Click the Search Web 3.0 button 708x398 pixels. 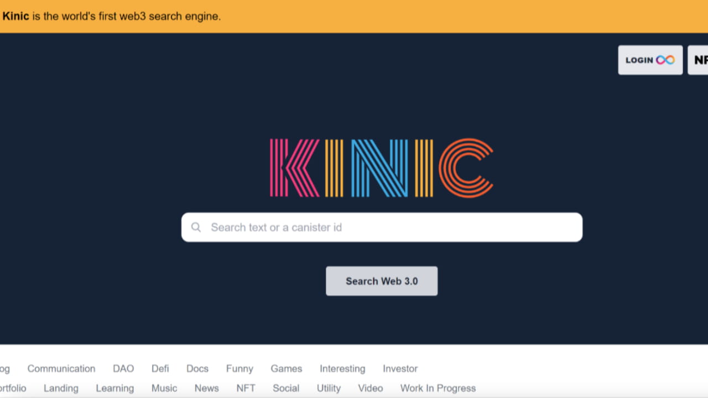tap(382, 281)
